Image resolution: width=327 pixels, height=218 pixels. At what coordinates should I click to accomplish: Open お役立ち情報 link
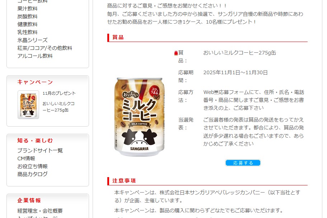[x=33, y=166]
